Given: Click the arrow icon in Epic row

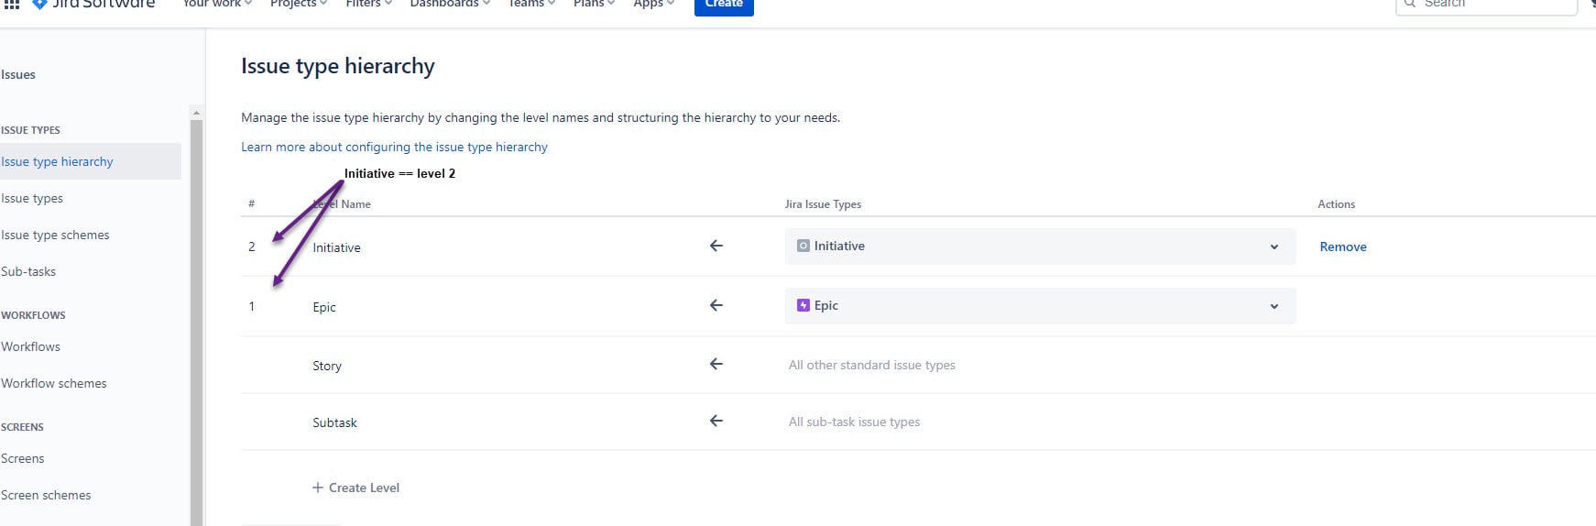Looking at the screenshot, I should pyautogui.click(x=716, y=305).
